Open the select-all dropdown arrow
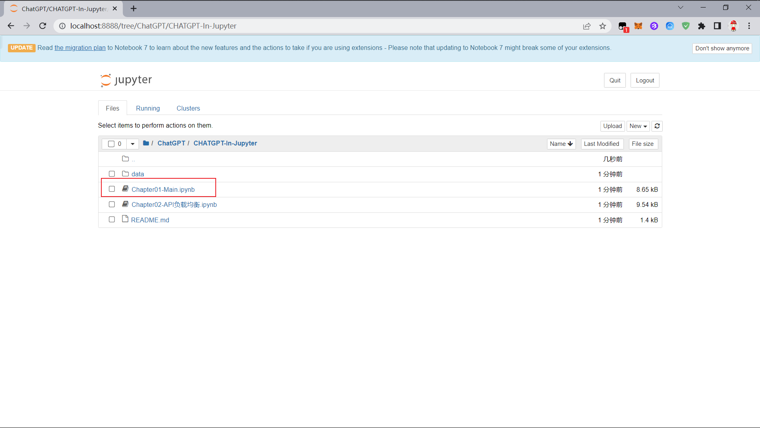The image size is (760, 428). [x=133, y=144]
